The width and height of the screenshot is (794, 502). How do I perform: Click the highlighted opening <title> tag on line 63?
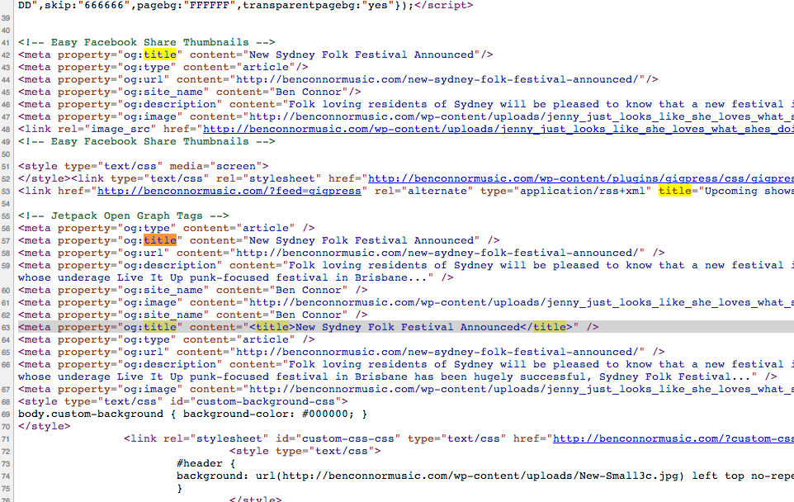point(272,327)
